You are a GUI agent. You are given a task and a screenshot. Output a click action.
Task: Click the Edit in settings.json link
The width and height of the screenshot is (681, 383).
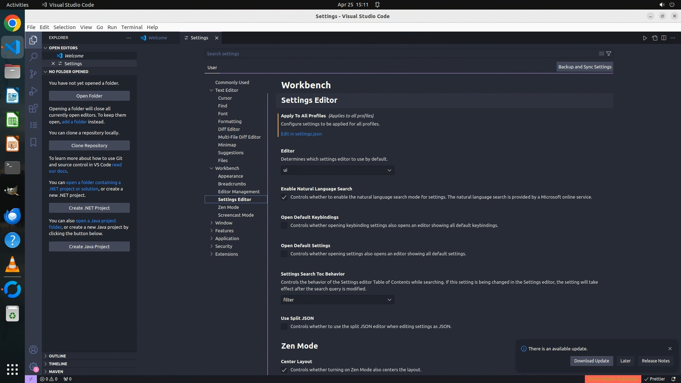[301, 134]
